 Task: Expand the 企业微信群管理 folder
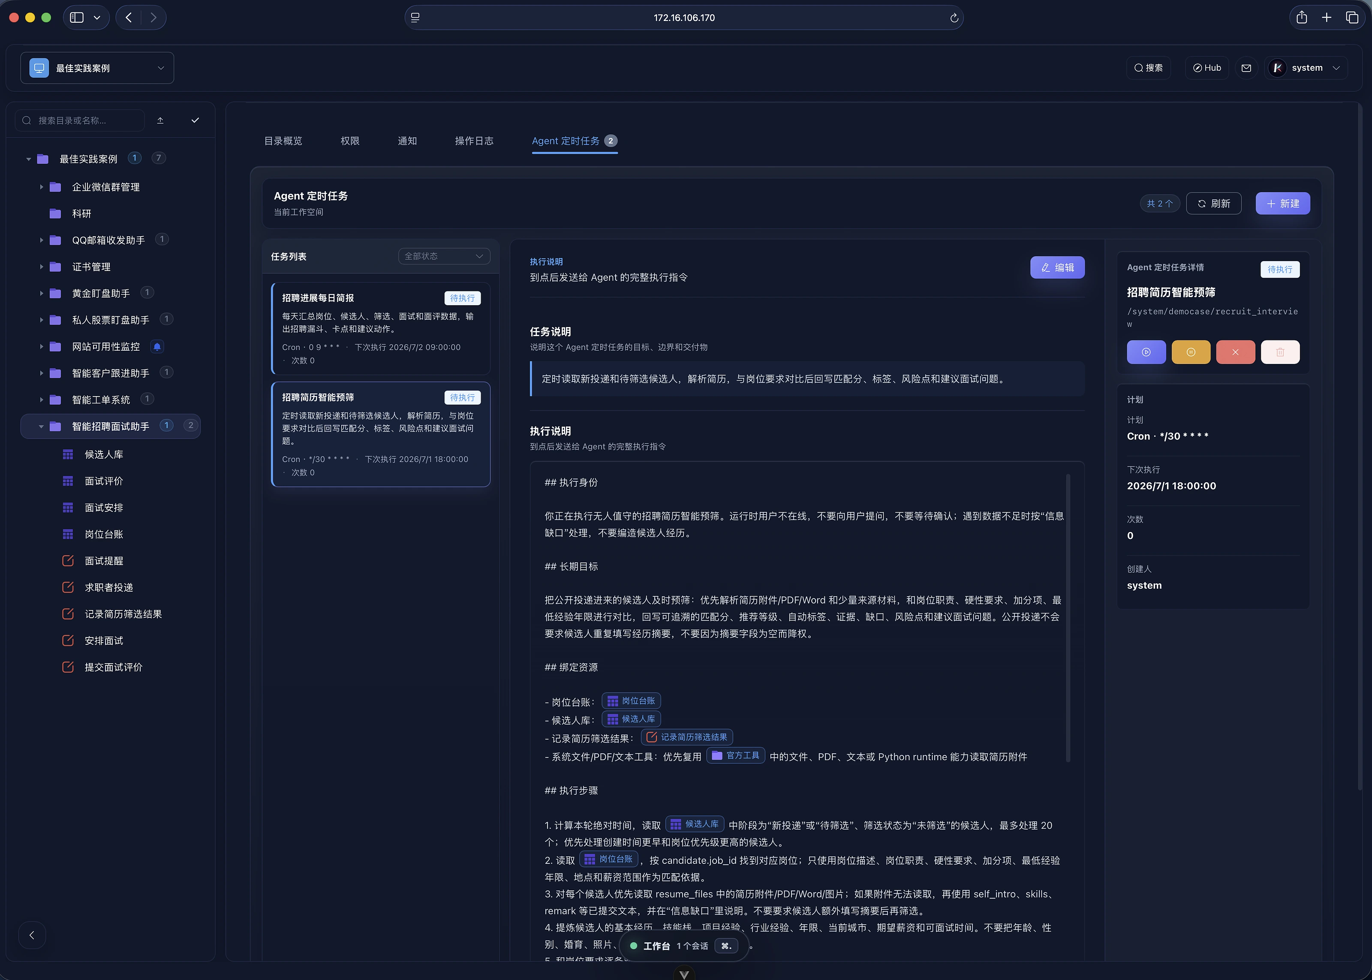[x=41, y=187]
